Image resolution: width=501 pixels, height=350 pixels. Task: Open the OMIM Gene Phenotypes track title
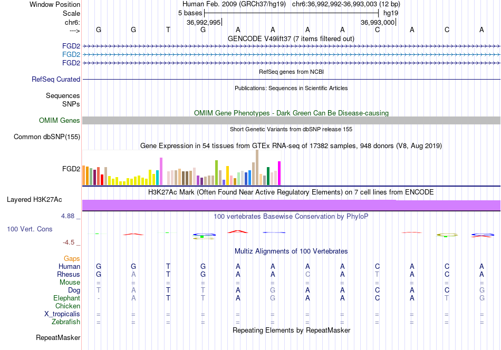(291, 113)
